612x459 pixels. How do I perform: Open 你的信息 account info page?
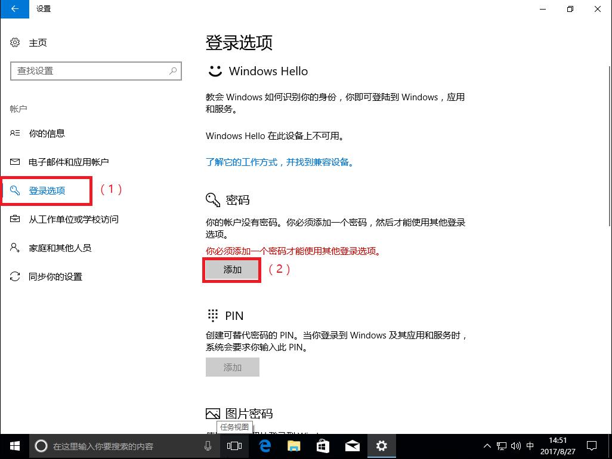click(47, 133)
